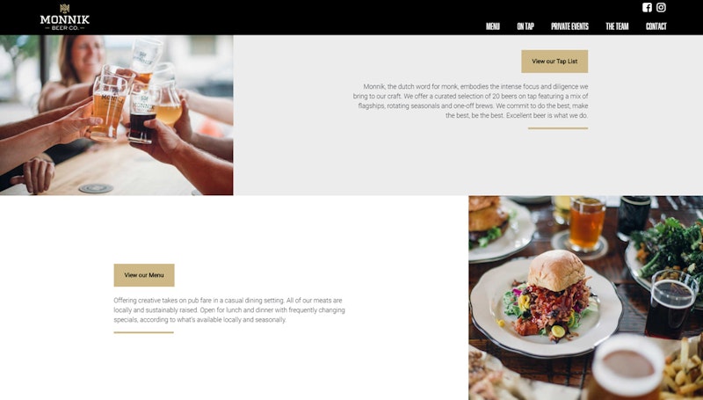Click the dark beer glass in the toast photo
The width and height of the screenshot is (703, 400).
[143, 115]
